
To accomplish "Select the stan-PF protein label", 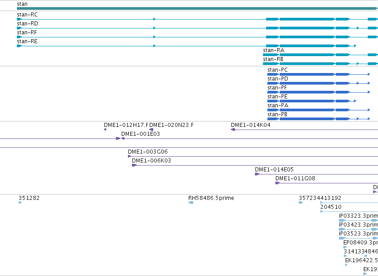I will click(x=277, y=88).
